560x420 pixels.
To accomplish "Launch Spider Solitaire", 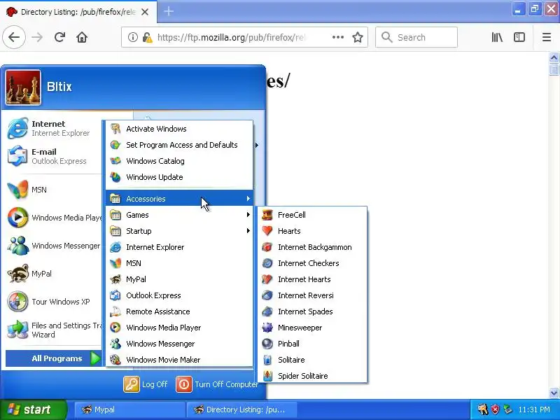I will [x=312, y=375].
